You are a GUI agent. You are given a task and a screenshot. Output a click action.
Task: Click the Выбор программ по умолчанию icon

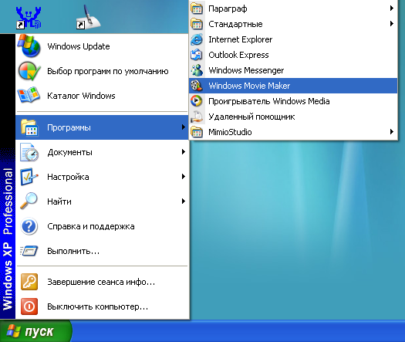[29, 71]
